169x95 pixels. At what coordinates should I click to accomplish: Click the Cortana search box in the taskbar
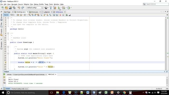point(27,93)
